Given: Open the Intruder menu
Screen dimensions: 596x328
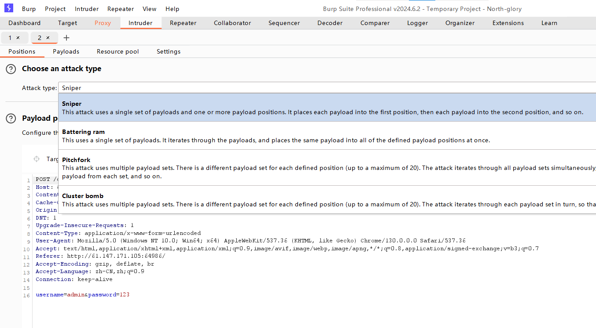Looking at the screenshot, I should click(x=87, y=9).
